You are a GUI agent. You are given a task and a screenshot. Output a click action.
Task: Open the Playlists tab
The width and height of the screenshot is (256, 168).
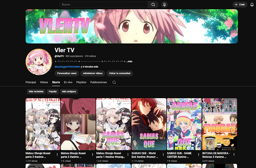(x=81, y=82)
